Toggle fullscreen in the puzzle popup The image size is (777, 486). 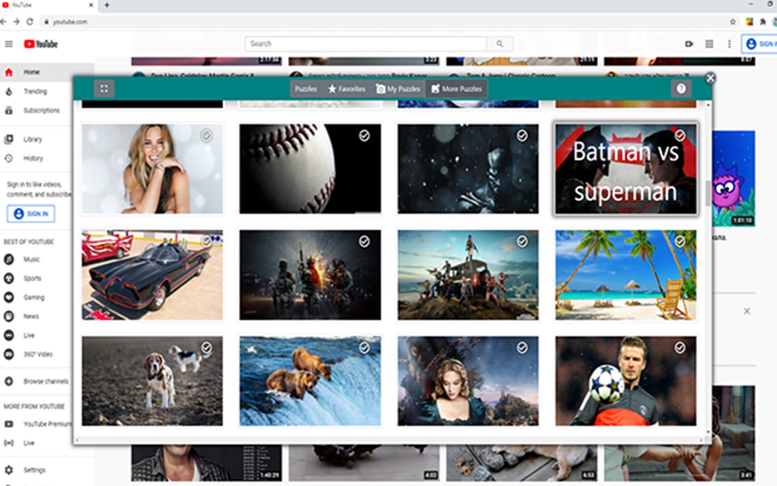tap(104, 89)
